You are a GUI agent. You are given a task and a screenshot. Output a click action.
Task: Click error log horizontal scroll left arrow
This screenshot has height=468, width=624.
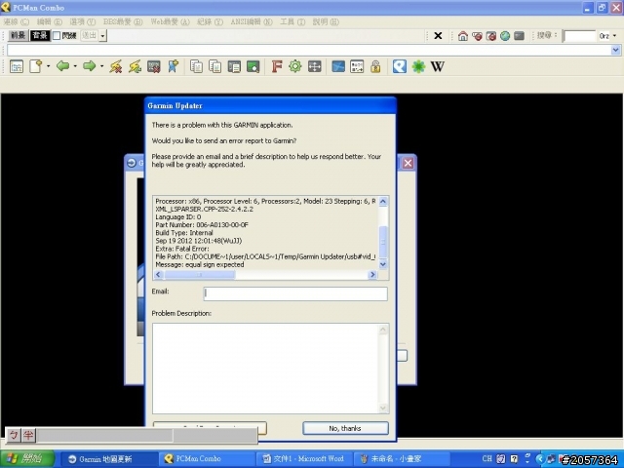[158, 275]
